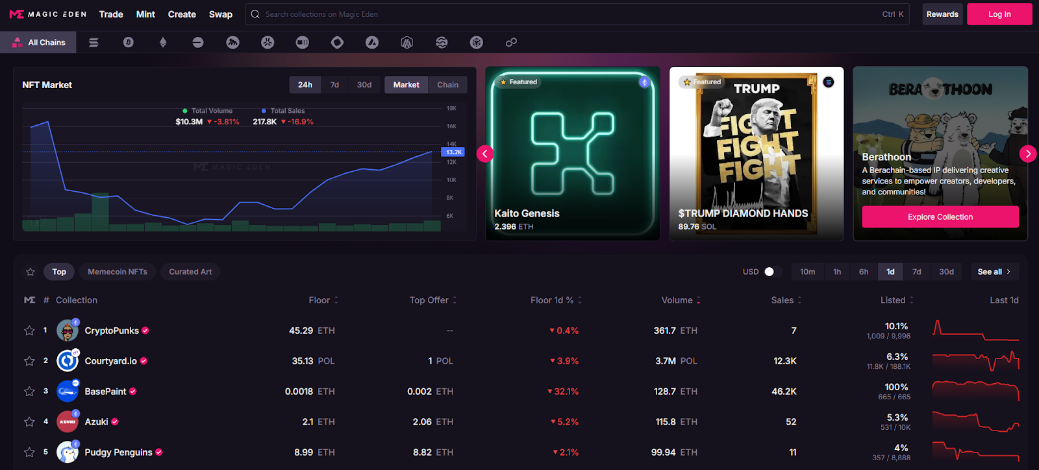1039x470 pixels.
Task: Go to next featured carousel slide
Action: tap(1028, 154)
